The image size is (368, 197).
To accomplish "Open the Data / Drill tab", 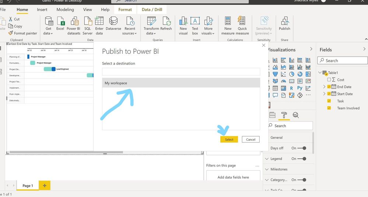I will (152, 10).
